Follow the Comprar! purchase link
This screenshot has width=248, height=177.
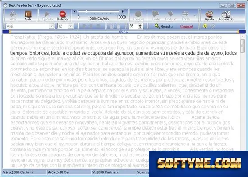tap(187, 27)
